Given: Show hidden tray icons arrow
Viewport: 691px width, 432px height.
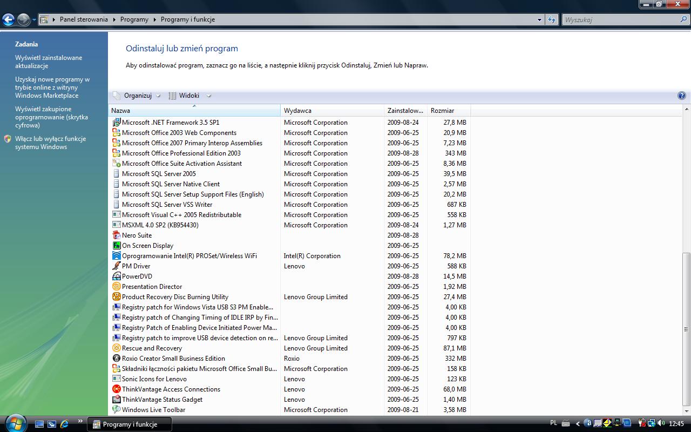Looking at the screenshot, I should click(578, 424).
